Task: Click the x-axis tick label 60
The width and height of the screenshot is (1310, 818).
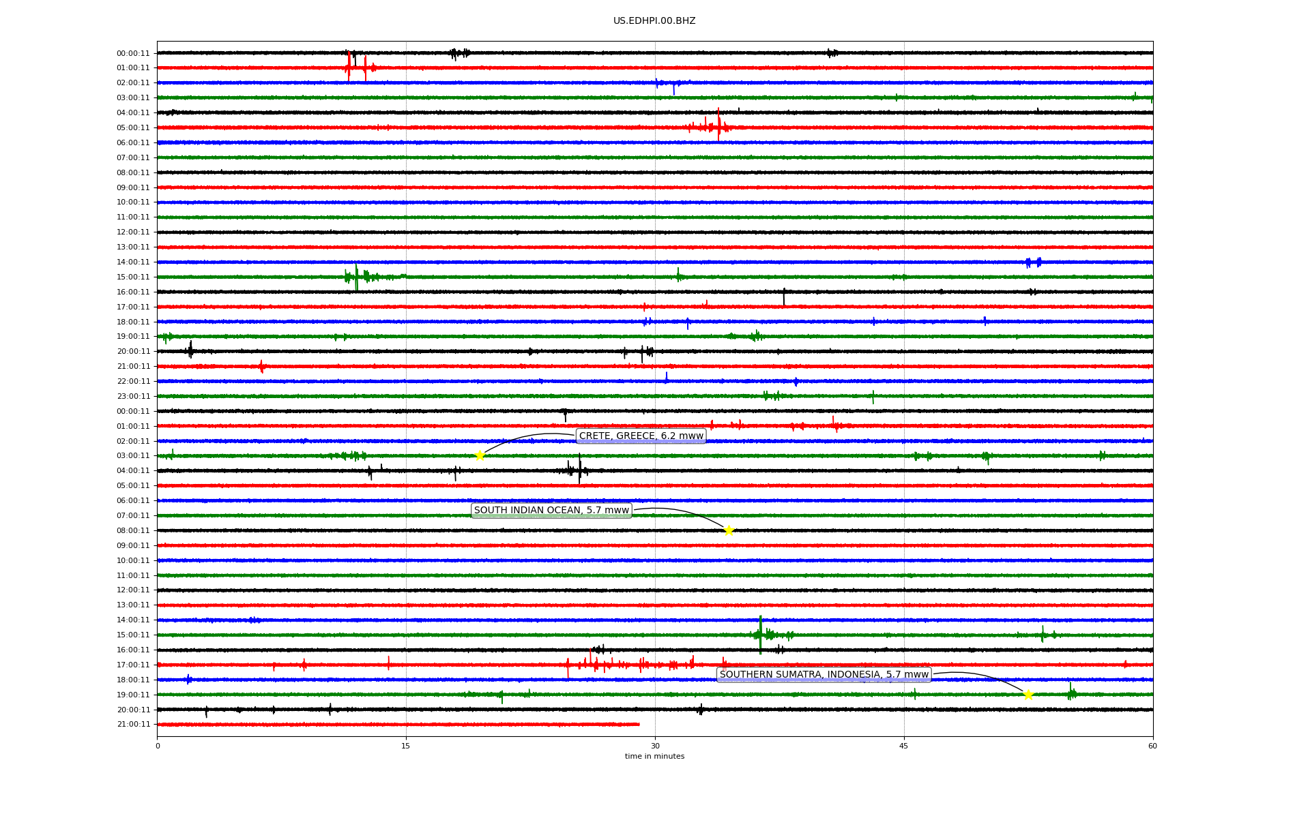Action: pyautogui.click(x=1152, y=746)
